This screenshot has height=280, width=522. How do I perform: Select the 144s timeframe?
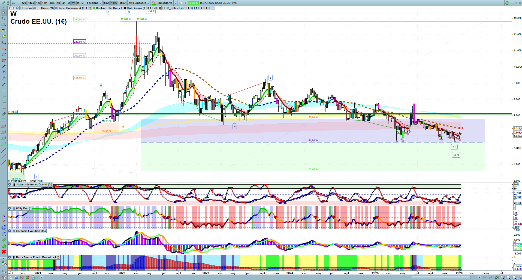31,3
